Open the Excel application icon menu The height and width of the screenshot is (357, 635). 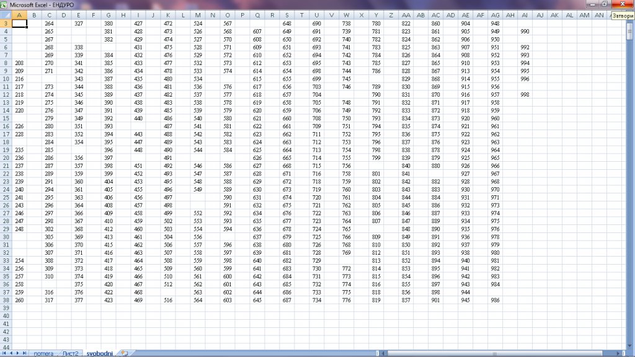click(x=4, y=5)
